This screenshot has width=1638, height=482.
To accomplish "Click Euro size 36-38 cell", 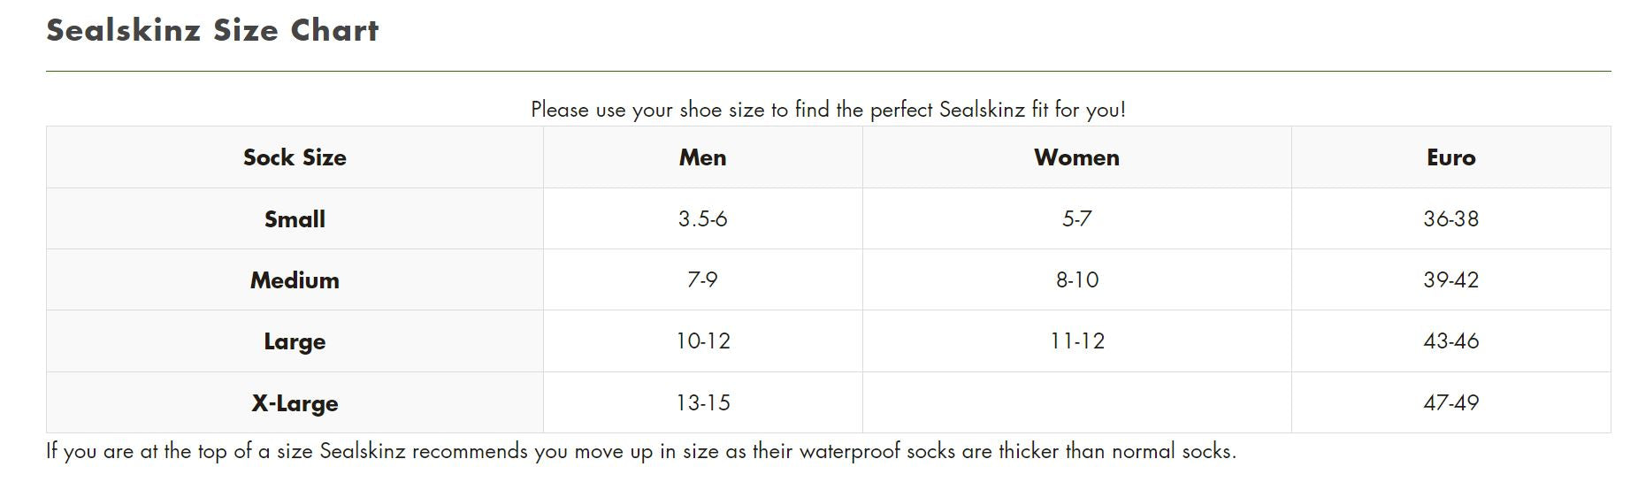I will pos(1450,219).
